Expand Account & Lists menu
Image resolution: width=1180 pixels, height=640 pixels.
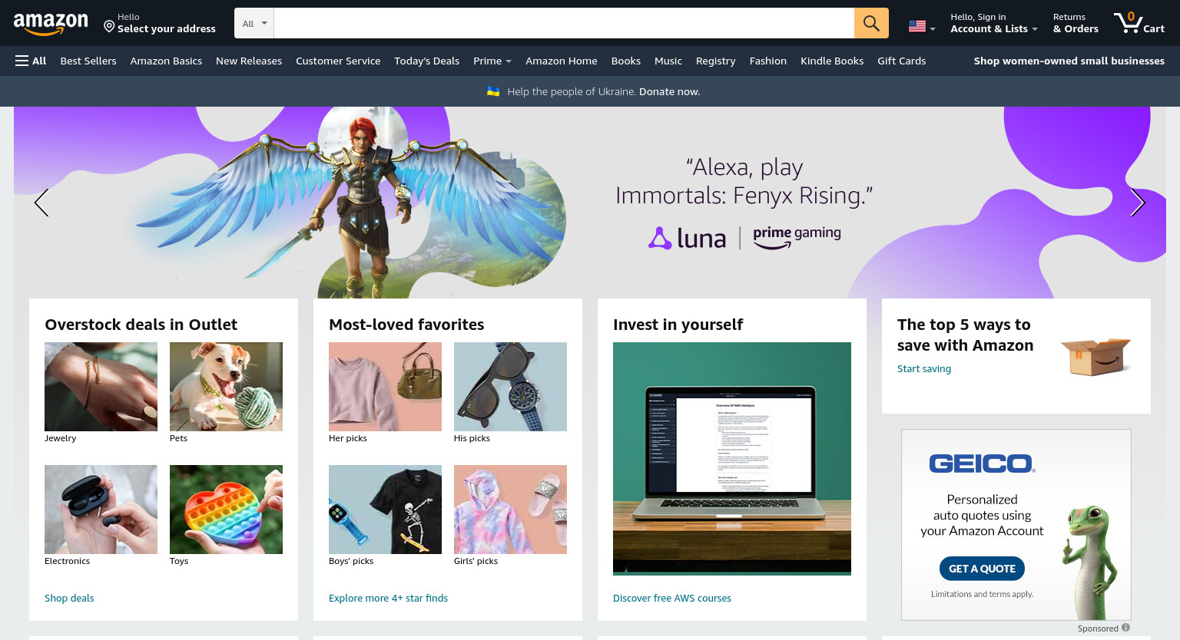point(993,23)
